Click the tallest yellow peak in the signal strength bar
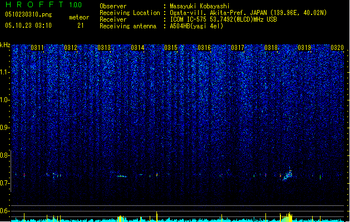The height and width of the screenshot is (222, 350). click(x=157, y=216)
